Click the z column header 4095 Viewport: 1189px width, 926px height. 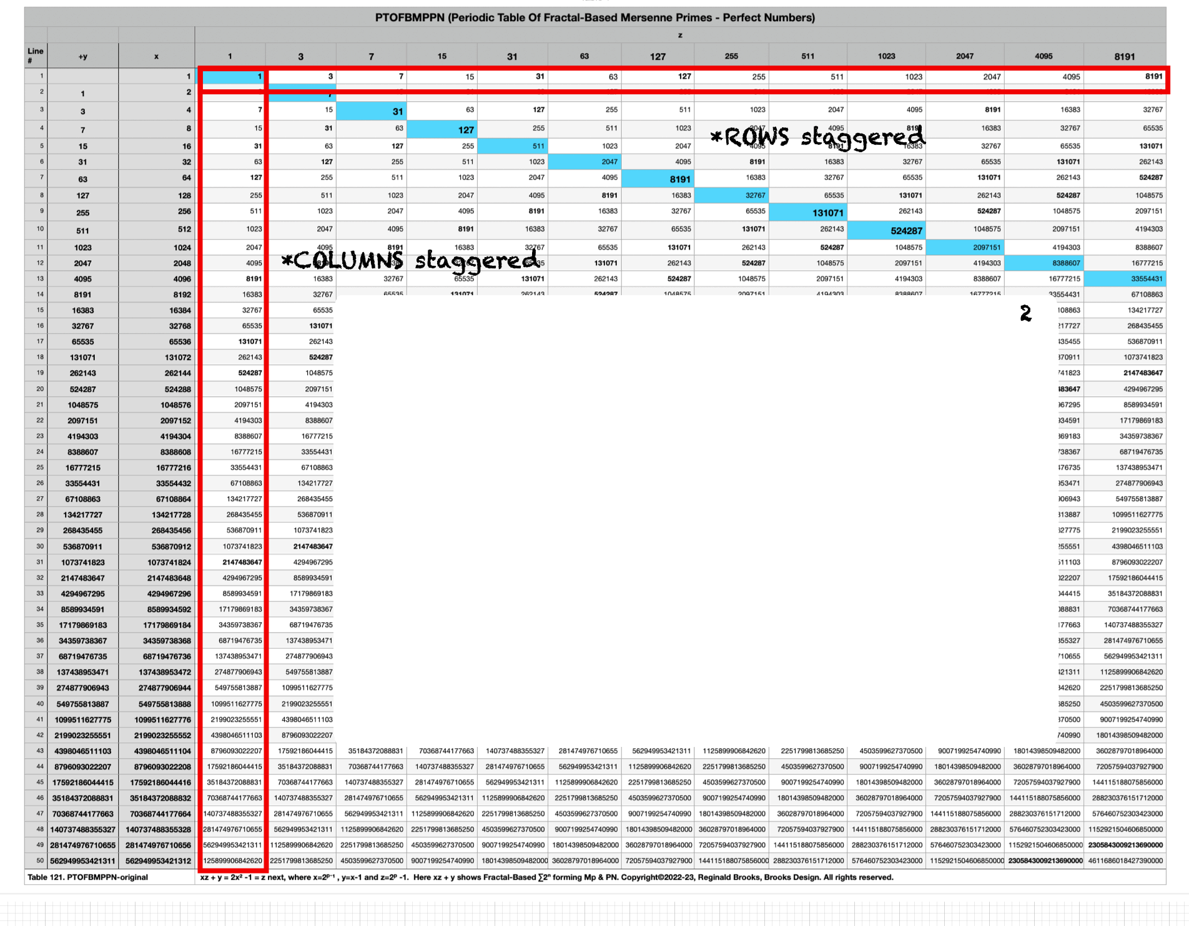click(1043, 56)
